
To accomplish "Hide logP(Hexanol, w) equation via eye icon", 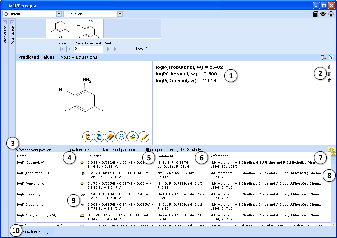I will click(x=82, y=194).
